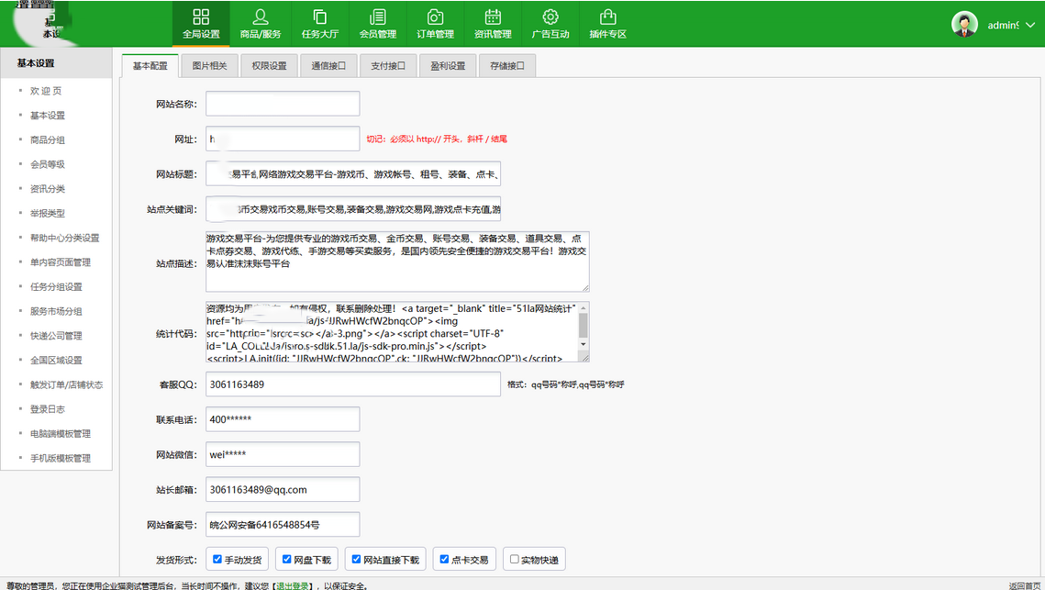The width and height of the screenshot is (1045, 590).
Task: Open the 全局设置 navigation icon
Action: (201, 24)
